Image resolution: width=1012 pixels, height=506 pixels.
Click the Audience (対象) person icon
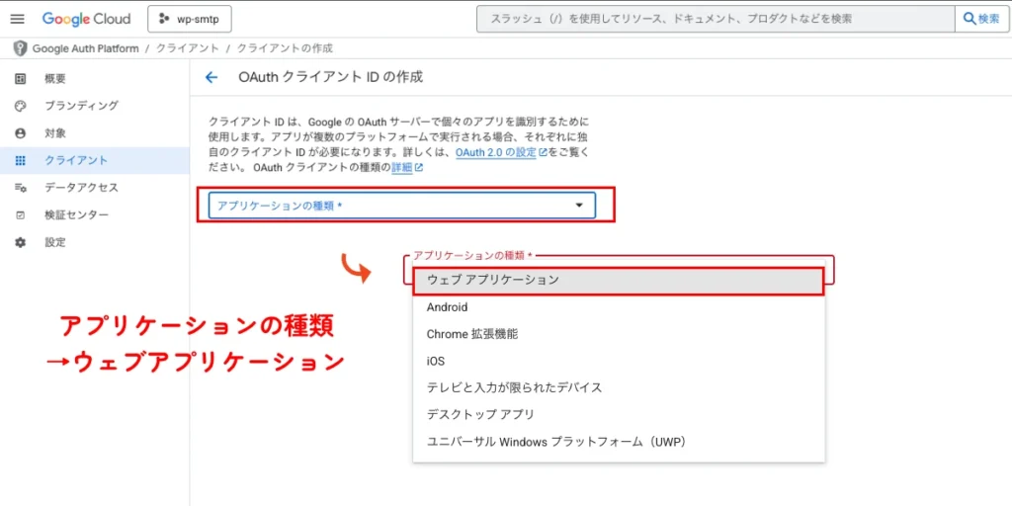click(x=20, y=133)
